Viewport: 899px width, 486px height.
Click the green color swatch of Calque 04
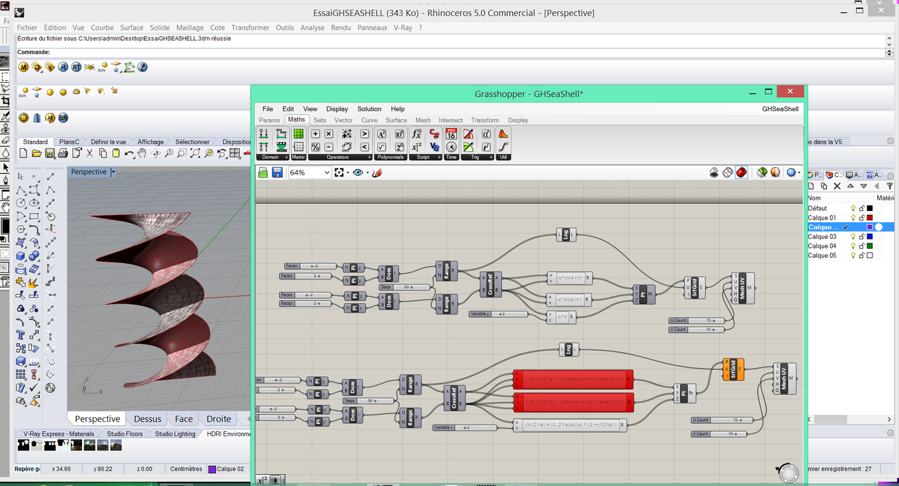tap(870, 246)
